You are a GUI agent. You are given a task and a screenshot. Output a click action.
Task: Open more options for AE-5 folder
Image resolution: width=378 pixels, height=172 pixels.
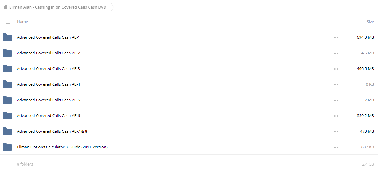[336, 100]
